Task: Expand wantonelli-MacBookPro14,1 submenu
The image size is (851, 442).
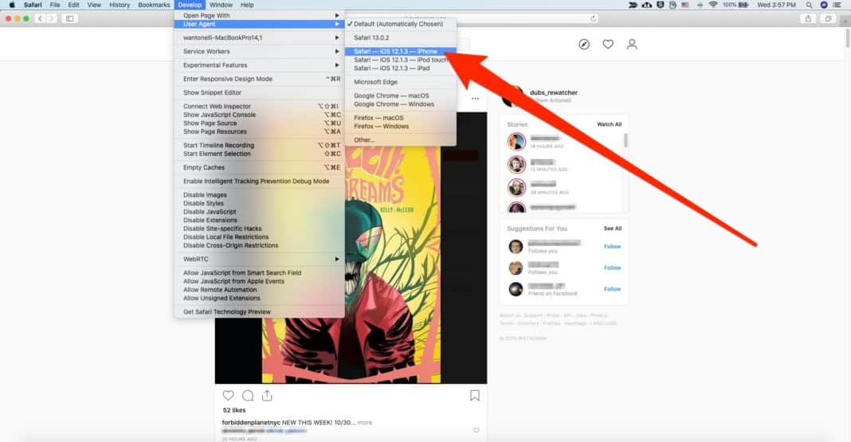Action: [260, 38]
